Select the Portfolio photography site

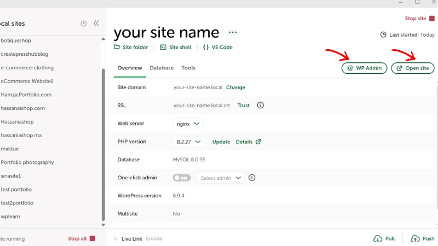click(27, 162)
